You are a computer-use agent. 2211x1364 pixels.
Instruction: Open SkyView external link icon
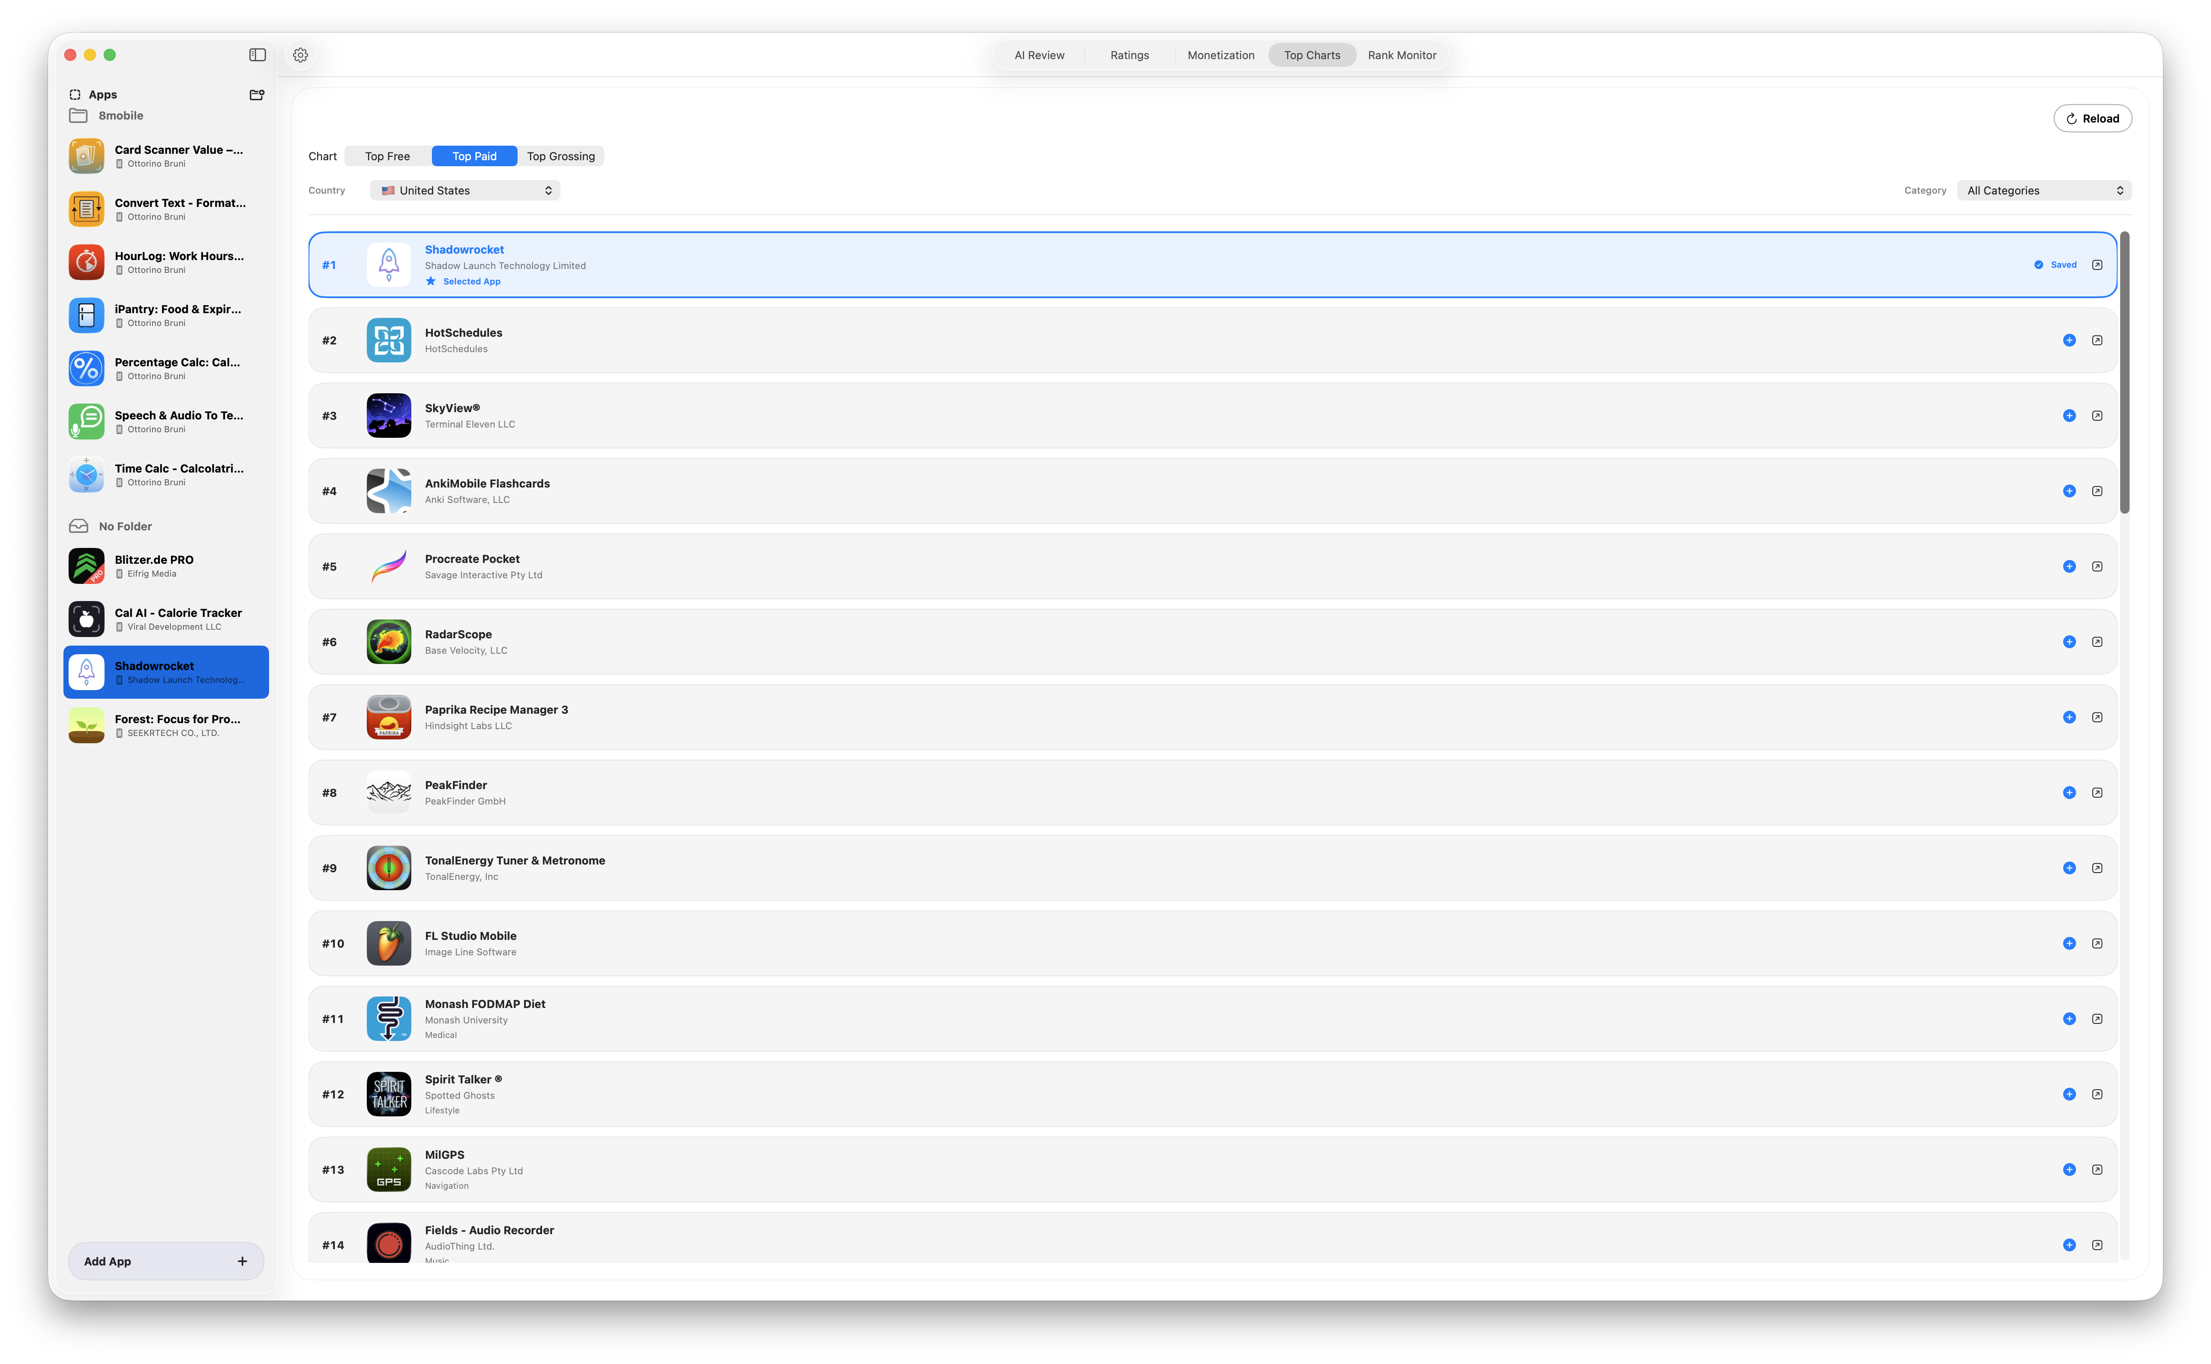2097,416
